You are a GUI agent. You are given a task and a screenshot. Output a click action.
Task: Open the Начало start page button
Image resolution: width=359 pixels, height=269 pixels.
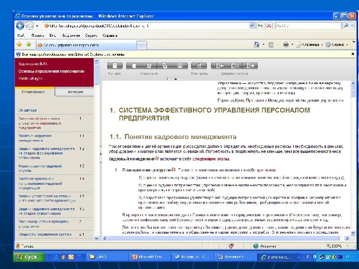coord(115,66)
